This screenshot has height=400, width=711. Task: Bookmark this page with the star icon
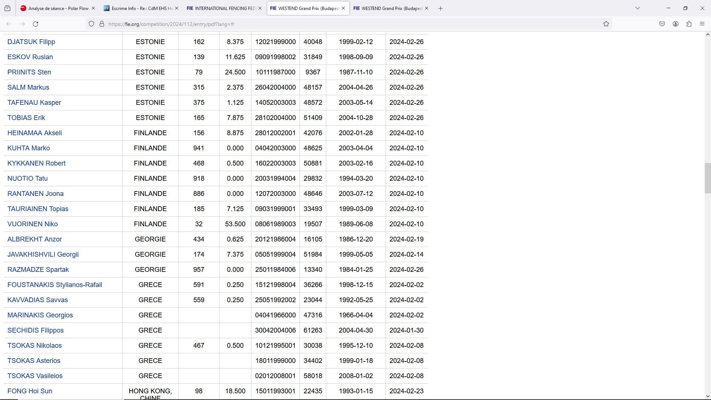[606, 24]
